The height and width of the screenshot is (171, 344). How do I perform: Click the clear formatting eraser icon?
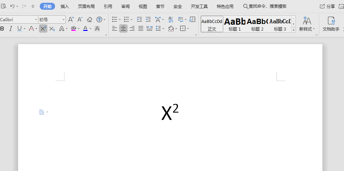[x=90, y=19]
